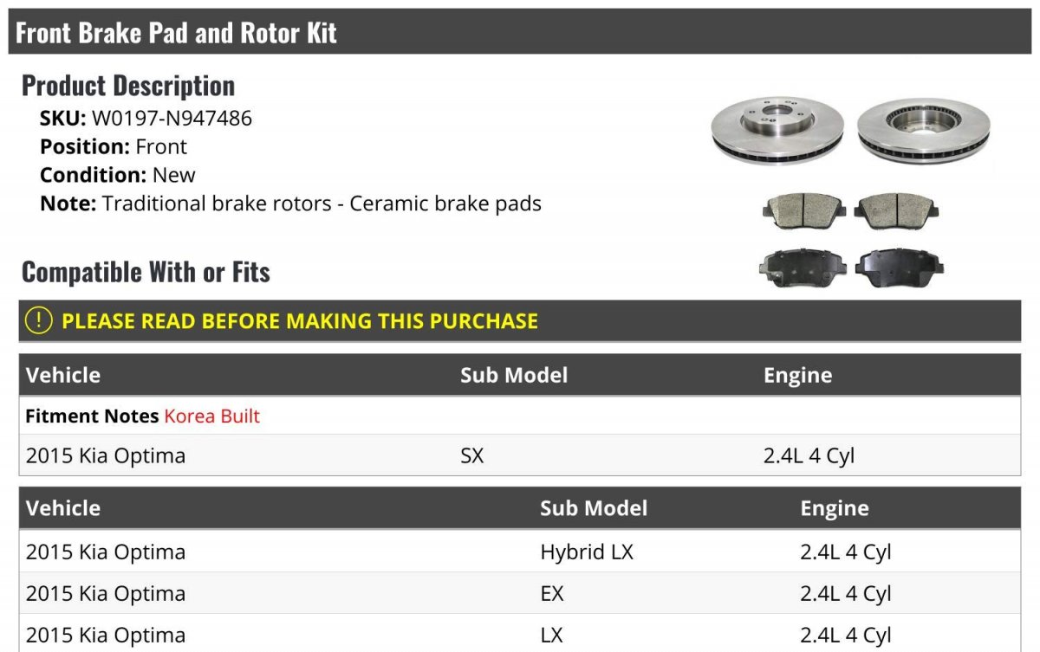Click the yellow exclamation warning icon
1040x652 pixels.
[39, 320]
